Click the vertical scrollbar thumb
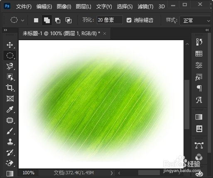 coord(187,104)
